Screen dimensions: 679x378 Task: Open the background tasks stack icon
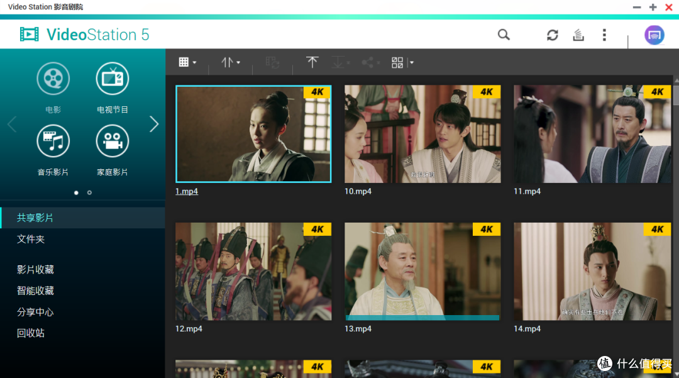578,35
